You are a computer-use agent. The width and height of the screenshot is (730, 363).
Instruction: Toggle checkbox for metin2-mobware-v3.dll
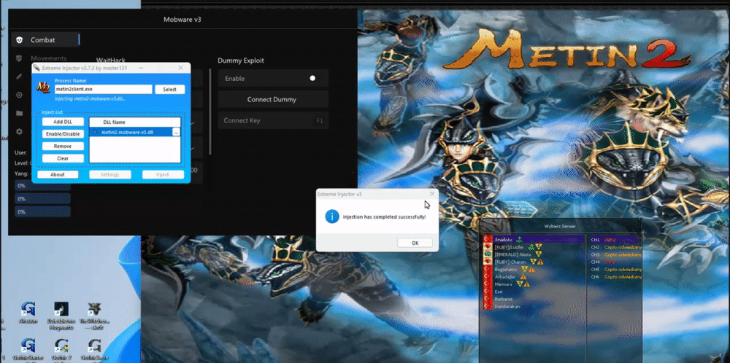pyautogui.click(x=95, y=132)
